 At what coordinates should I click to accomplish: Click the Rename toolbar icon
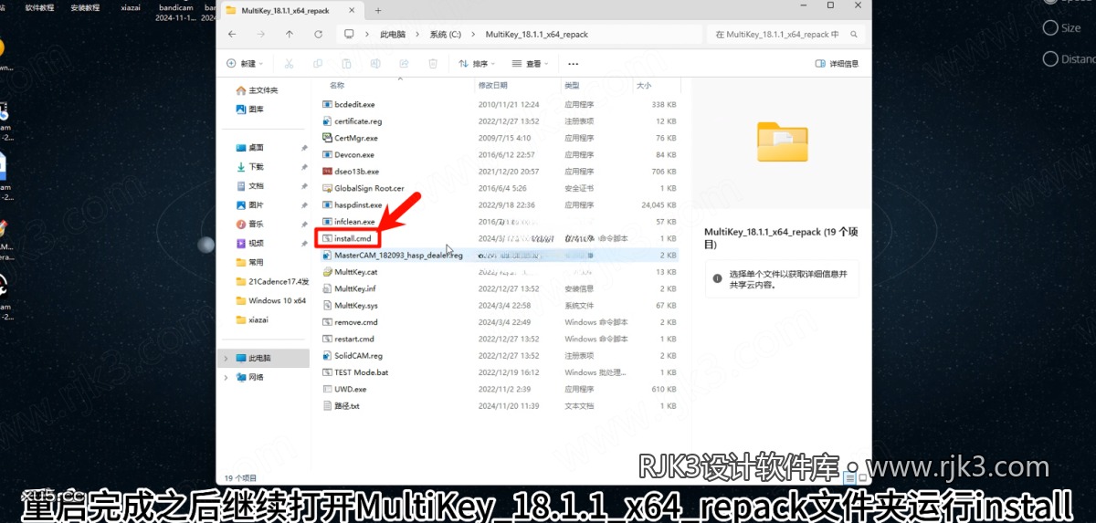[x=375, y=64]
